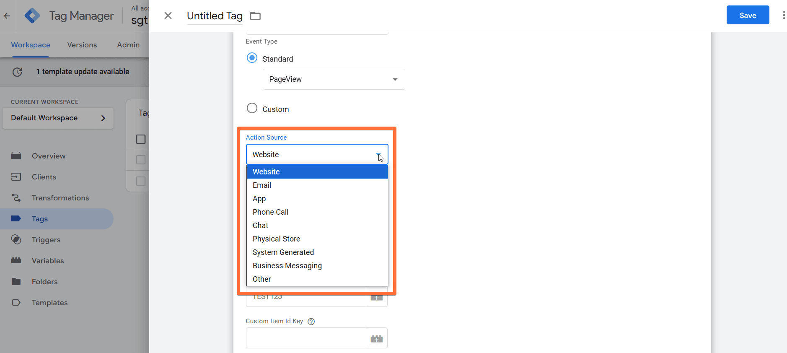787x353 pixels.
Task: Go to Variables in the sidebar
Action: tap(48, 261)
